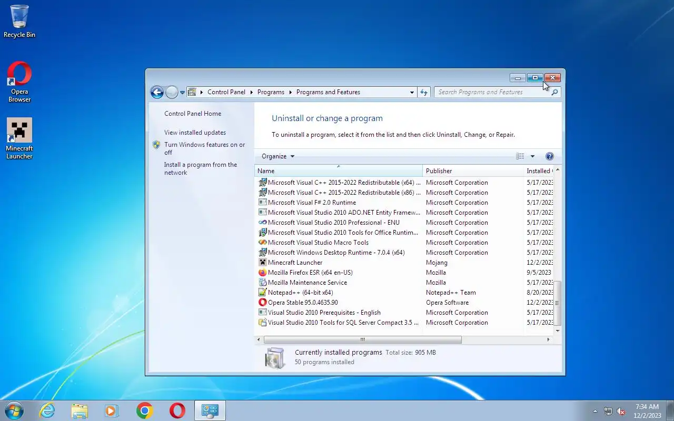Launch Windows Media Player from the taskbar
The height and width of the screenshot is (421, 674).
[x=112, y=410]
